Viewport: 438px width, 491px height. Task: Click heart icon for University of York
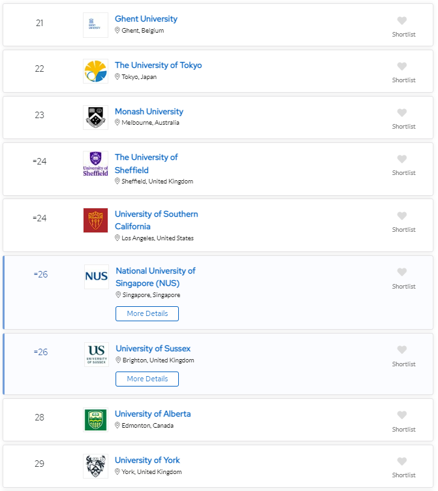click(x=402, y=462)
